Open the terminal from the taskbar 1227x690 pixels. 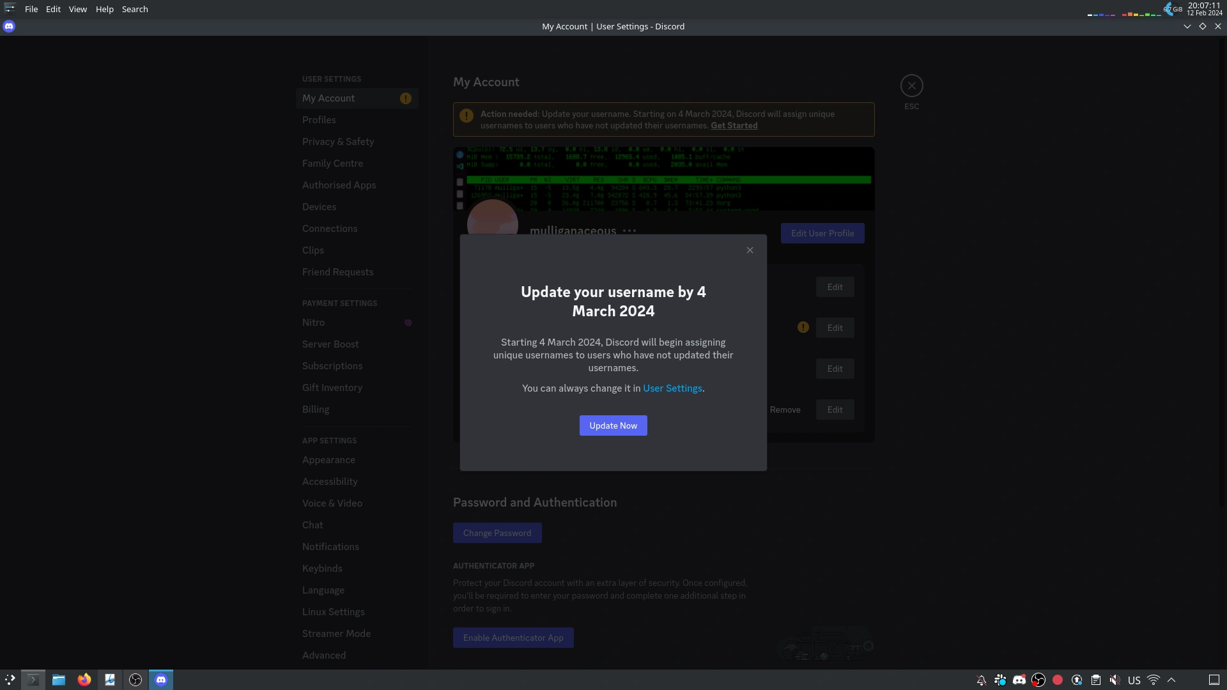33,680
